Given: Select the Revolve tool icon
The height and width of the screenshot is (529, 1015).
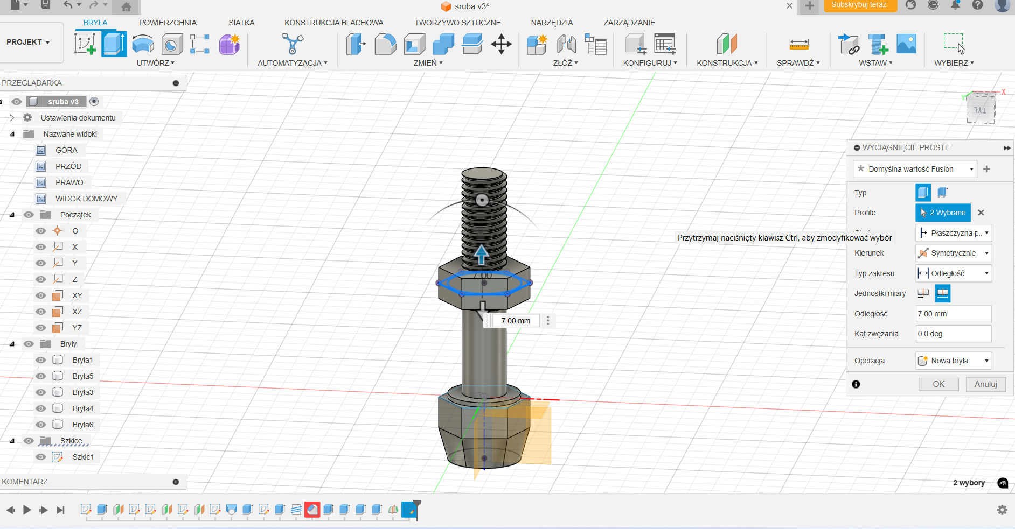Looking at the screenshot, I should tap(143, 44).
